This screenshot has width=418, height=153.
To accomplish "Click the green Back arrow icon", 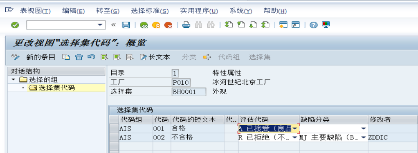I will click(x=144, y=25).
